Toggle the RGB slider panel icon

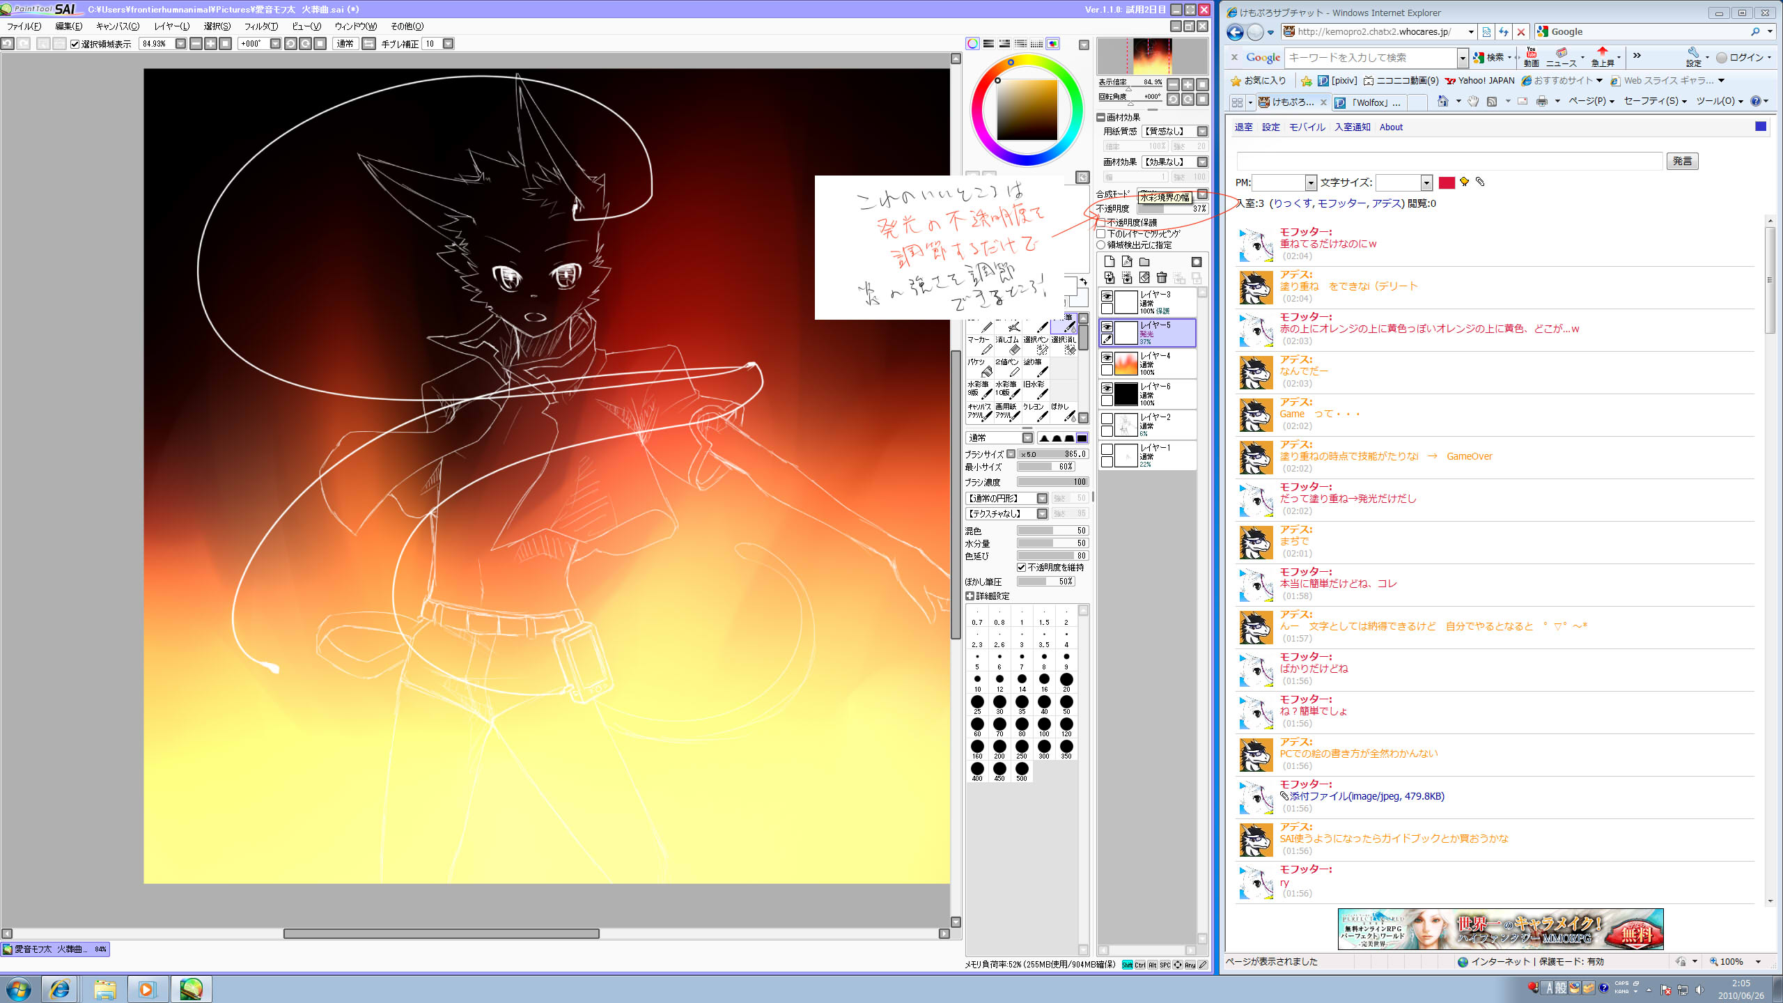[988, 43]
